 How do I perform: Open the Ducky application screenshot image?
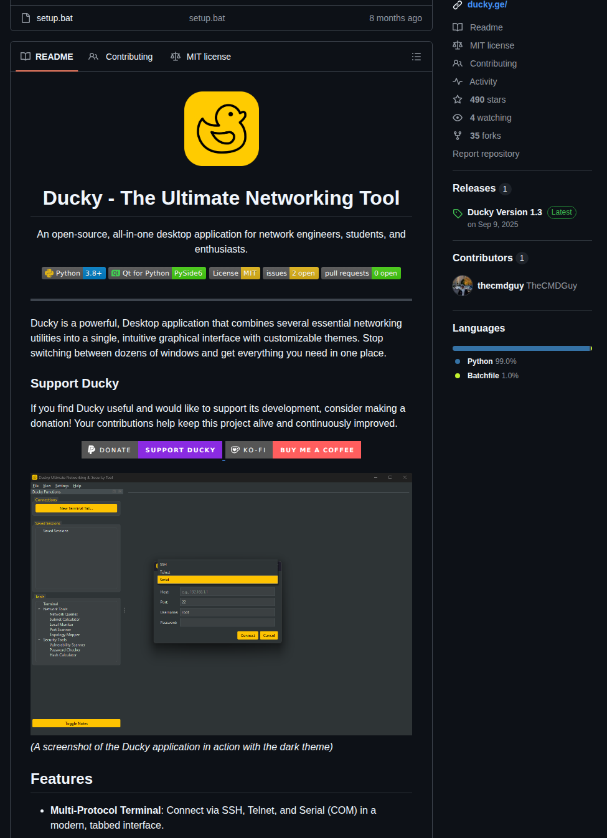pyautogui.click(x=221, y=604)
